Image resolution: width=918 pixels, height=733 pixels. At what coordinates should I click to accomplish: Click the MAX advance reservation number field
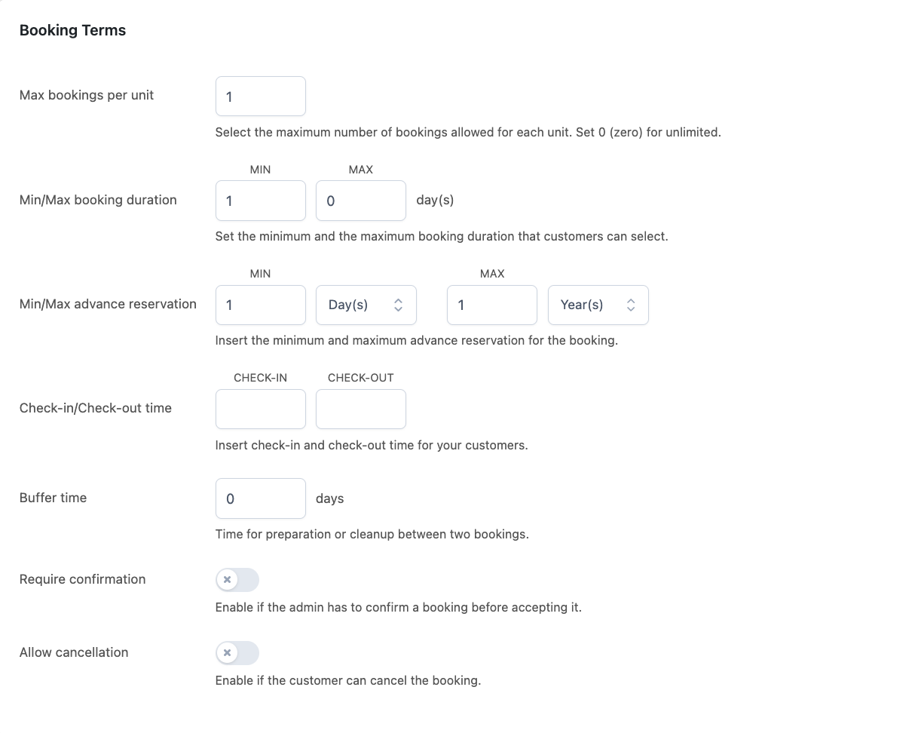point(491,305)
